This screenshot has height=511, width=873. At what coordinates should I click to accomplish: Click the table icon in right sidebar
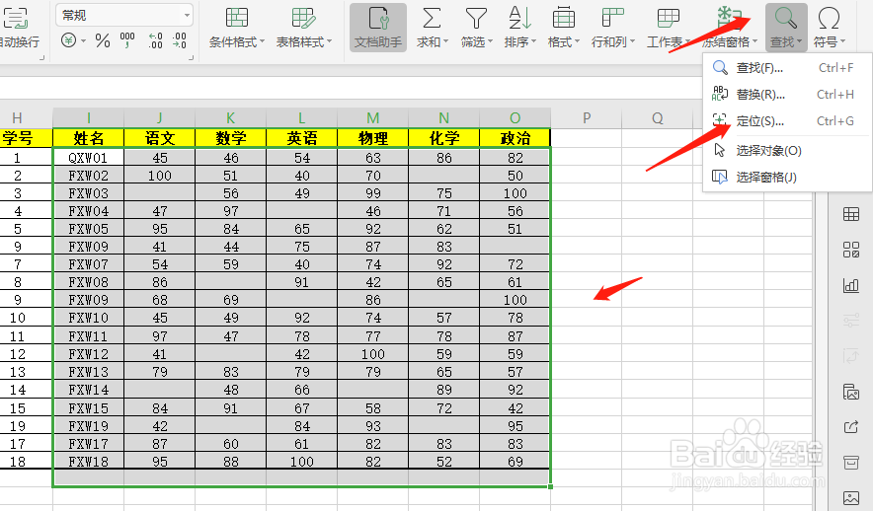[x=850, y=214]
